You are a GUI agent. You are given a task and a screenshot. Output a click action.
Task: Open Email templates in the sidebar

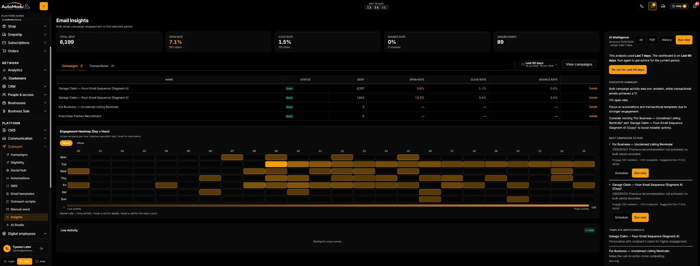(22, 194)
